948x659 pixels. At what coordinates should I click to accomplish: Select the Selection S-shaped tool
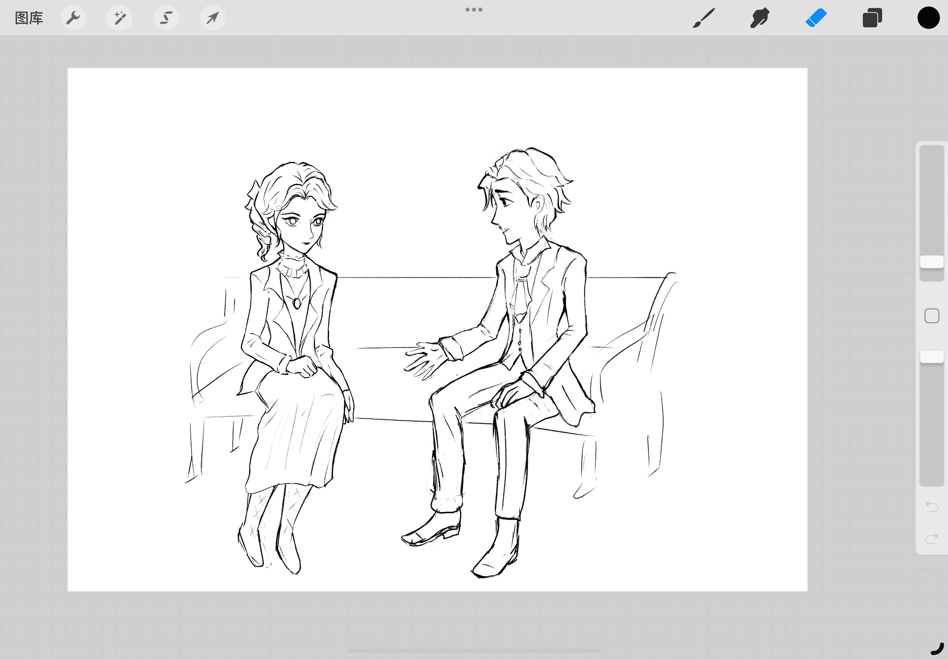click(166, 18)
